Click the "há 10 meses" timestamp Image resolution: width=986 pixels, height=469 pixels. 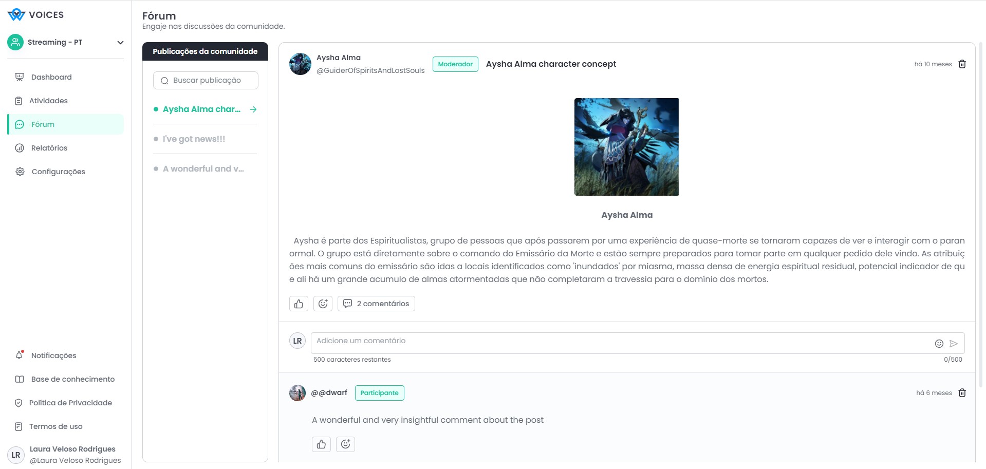point(933,64)
